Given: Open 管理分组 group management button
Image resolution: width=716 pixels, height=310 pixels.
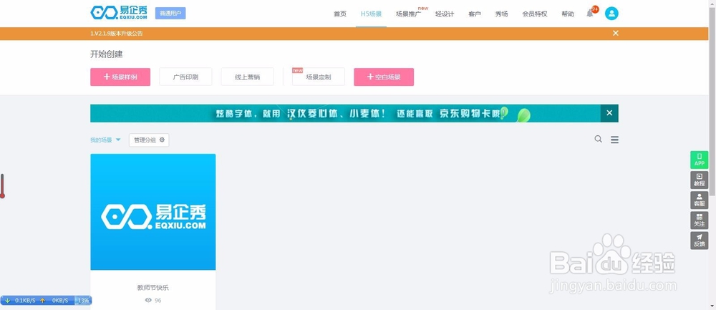Looking at the screenshot, I should pyautogui.click(x=149, y=140).
